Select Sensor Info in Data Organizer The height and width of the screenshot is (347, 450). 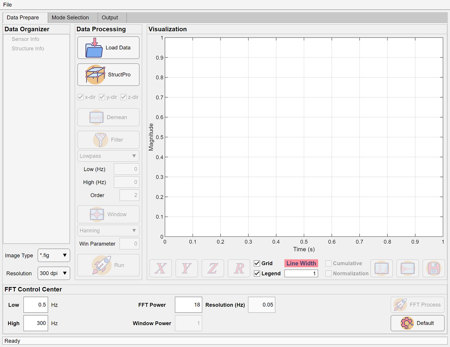tap(25, 39)
